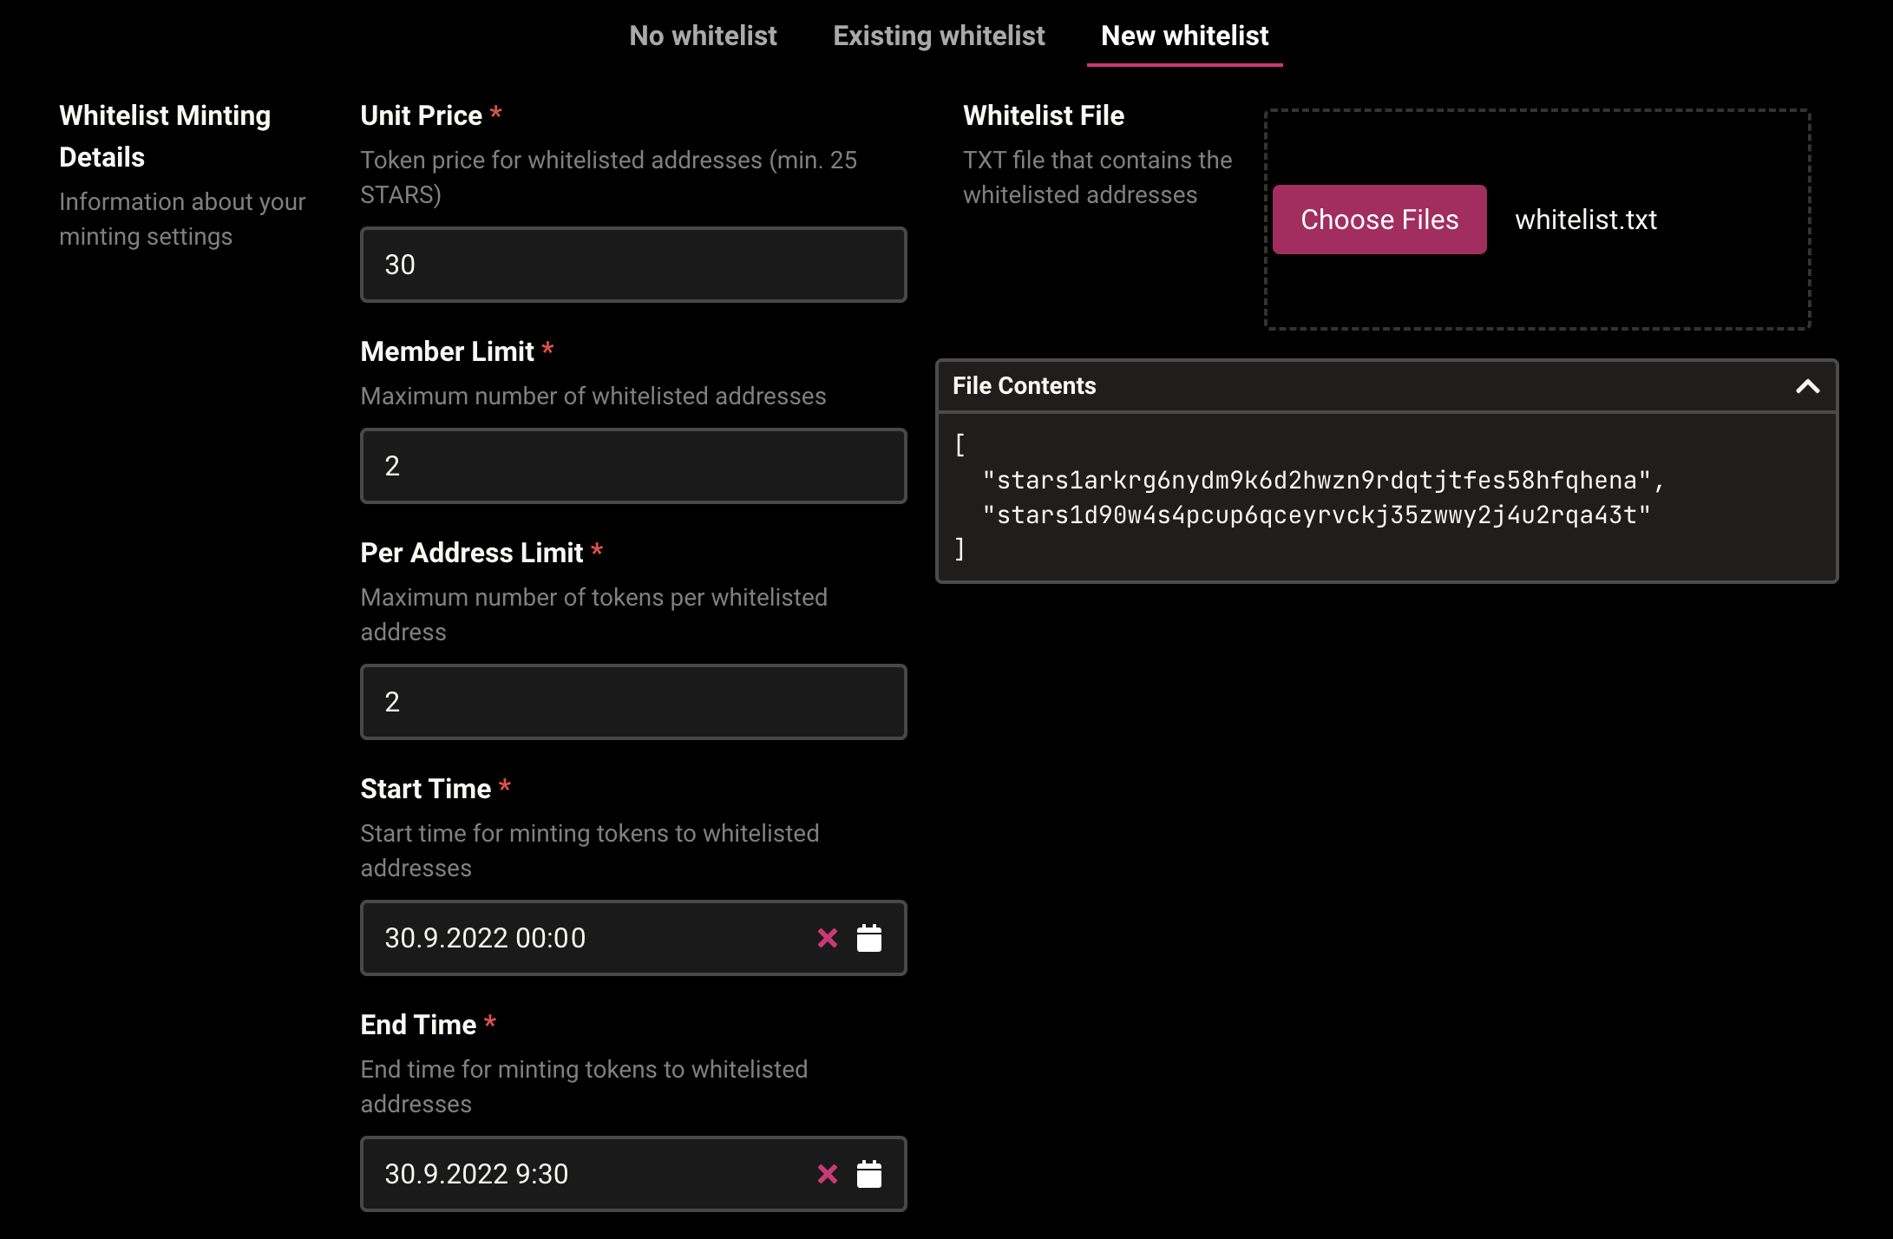Click the second stars address in file contents
The width and height of the screenshot is (1893, 1239).
pos(1317,515)
